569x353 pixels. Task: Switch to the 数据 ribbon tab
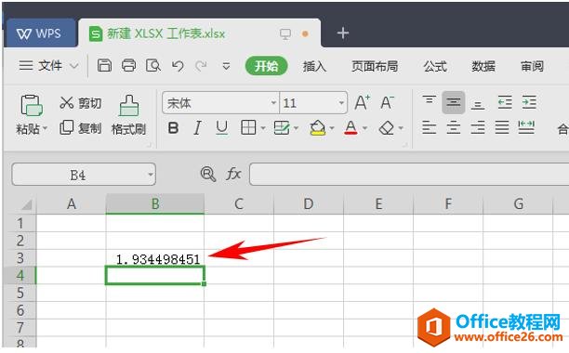pyautogui.click(x=483, y=66)
